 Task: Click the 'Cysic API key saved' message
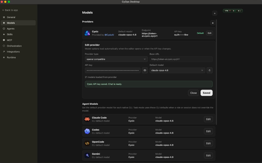tap(149, 84)
